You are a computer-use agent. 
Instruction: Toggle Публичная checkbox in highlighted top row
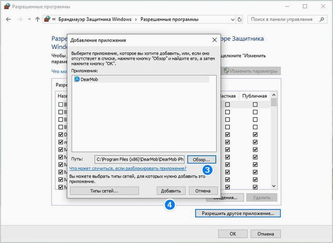(x=255, y=105)
